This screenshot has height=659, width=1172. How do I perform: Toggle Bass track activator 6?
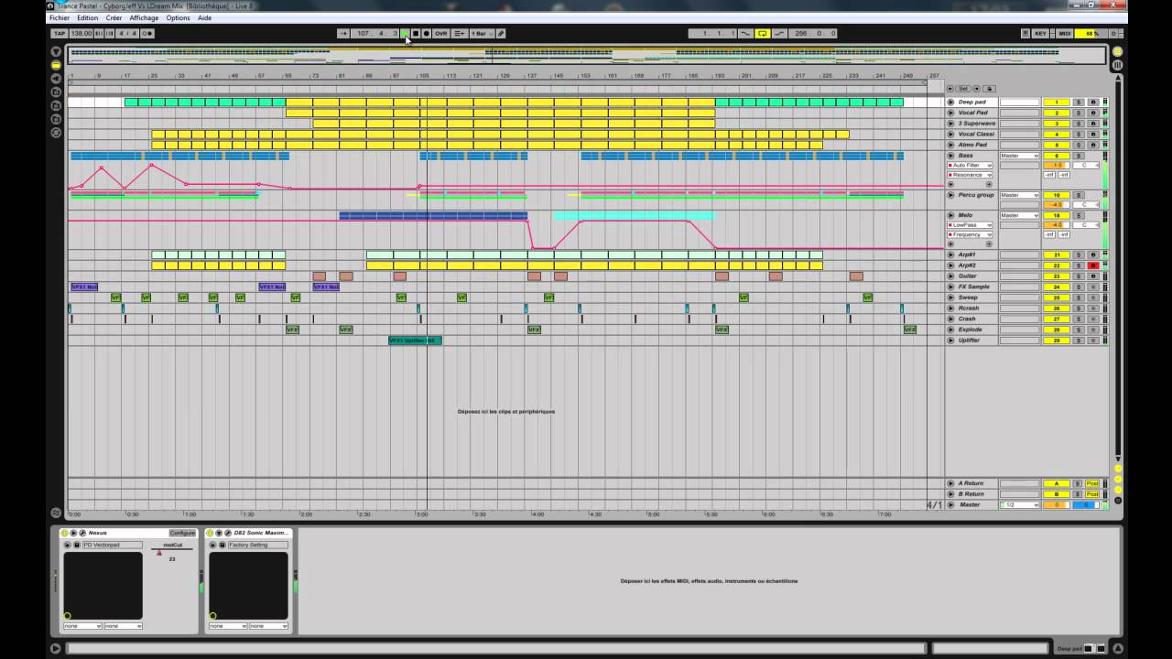[1057, 156]
